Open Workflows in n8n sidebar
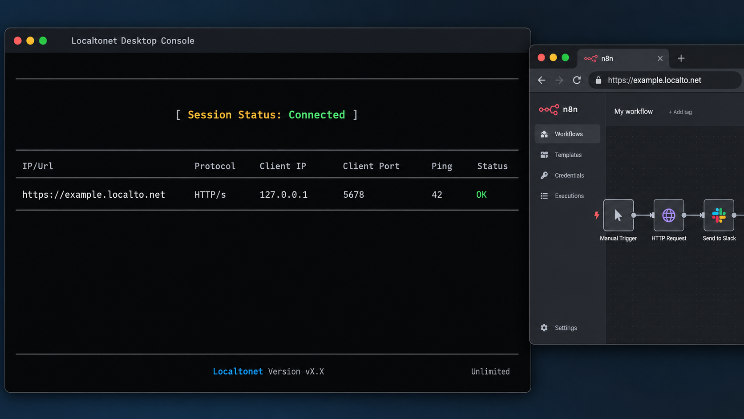This screenshot has width=744, height=419. pos(567,134)
